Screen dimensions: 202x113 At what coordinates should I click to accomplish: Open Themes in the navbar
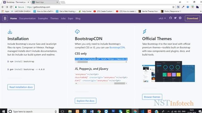54,18
